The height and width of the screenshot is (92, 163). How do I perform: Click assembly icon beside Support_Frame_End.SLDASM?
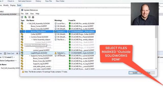click(x=22, y=56)
